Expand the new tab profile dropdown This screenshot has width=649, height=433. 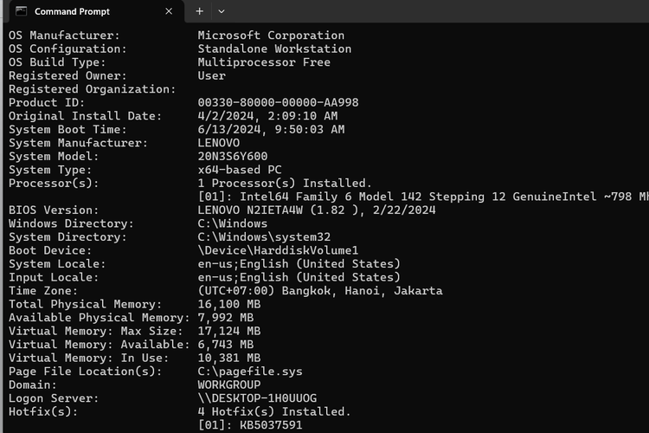[222, 11]
